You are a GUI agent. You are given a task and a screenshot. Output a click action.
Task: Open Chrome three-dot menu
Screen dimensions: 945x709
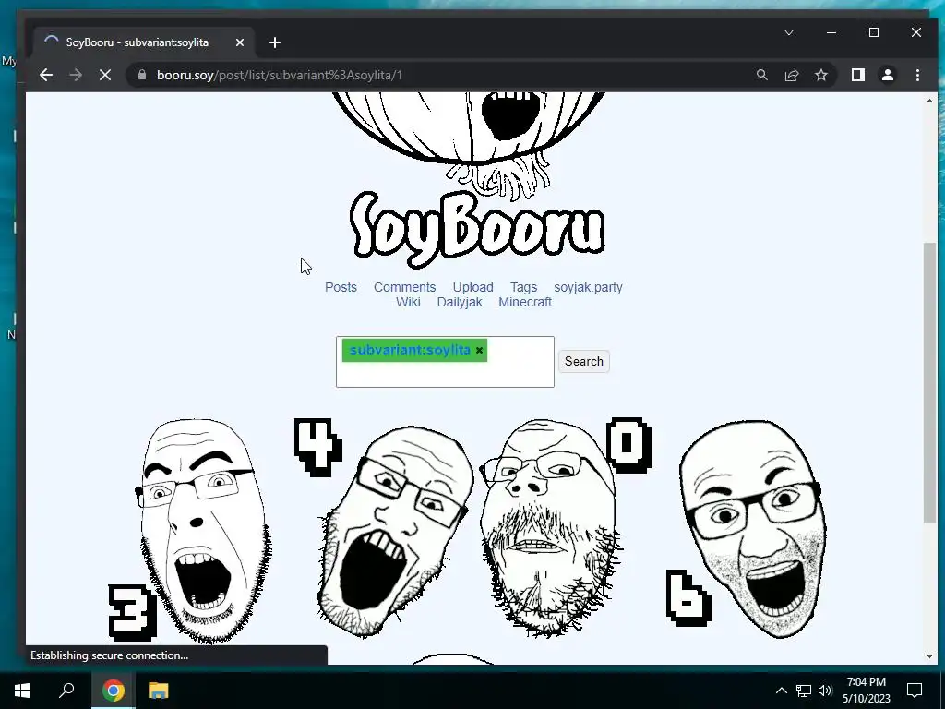(917, 75)
